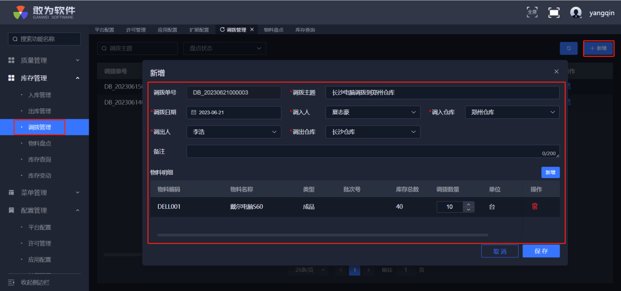Switch to the 应用配置 tab
Image resolution: width=621 pixels, height=291 pixels.
click(x=168, y=30)
